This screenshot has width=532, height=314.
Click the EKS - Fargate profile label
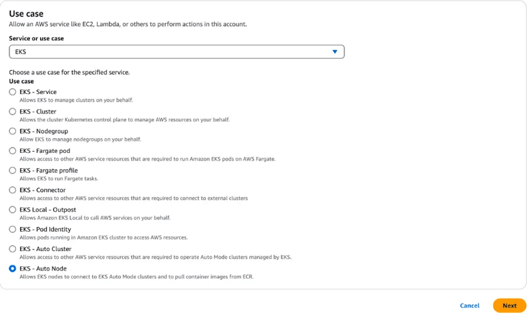click(49, 171)
